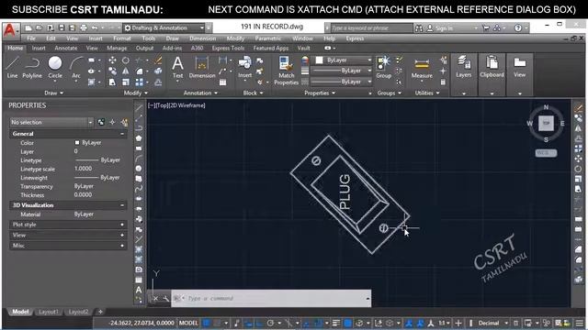Click the [Top] view label in viewport
This screenshot has width=588, height=330.
click(x=162, y=105)
